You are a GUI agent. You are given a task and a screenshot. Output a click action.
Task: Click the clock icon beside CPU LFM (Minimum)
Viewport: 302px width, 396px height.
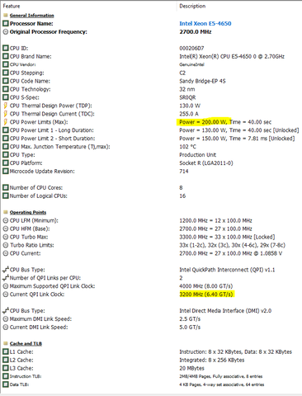pyautogui.click(x=6, y=220)
